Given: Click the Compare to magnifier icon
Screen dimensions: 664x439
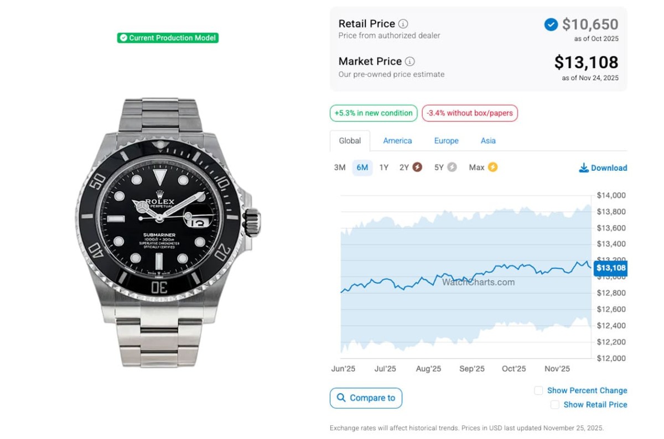Looking at the screenshot, I should coord(340,398).
